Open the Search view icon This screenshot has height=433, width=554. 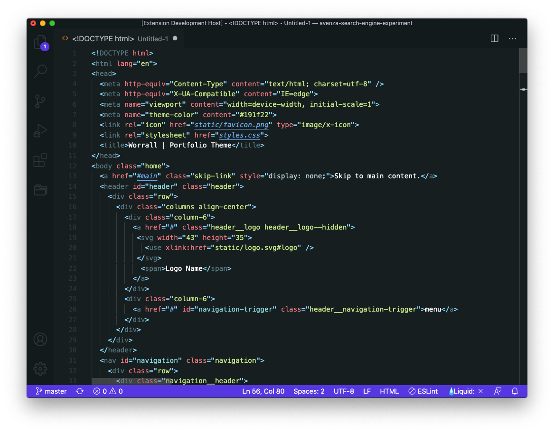40,71
